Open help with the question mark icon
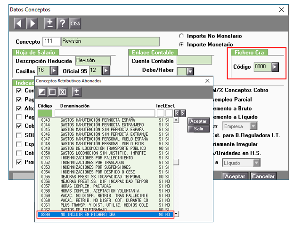This screenshot has height=227, width=301. point(62,23)
